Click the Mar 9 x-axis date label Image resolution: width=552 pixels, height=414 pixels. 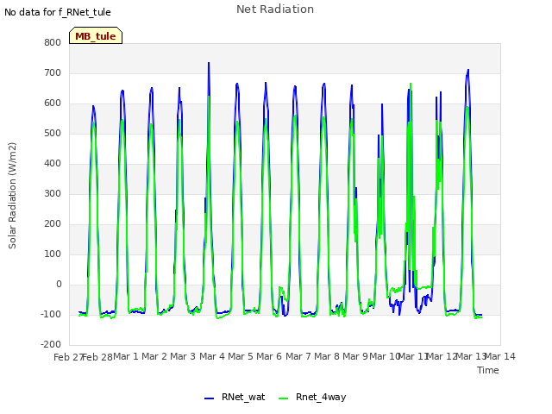(355, 356)
